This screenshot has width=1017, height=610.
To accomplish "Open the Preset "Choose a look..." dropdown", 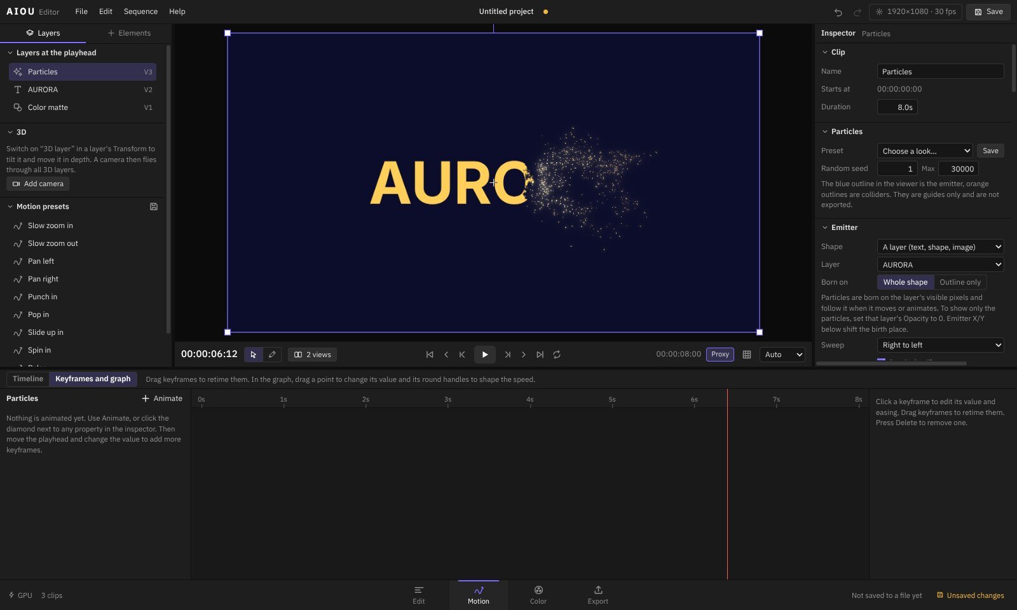I will click(x=925, y=151).
